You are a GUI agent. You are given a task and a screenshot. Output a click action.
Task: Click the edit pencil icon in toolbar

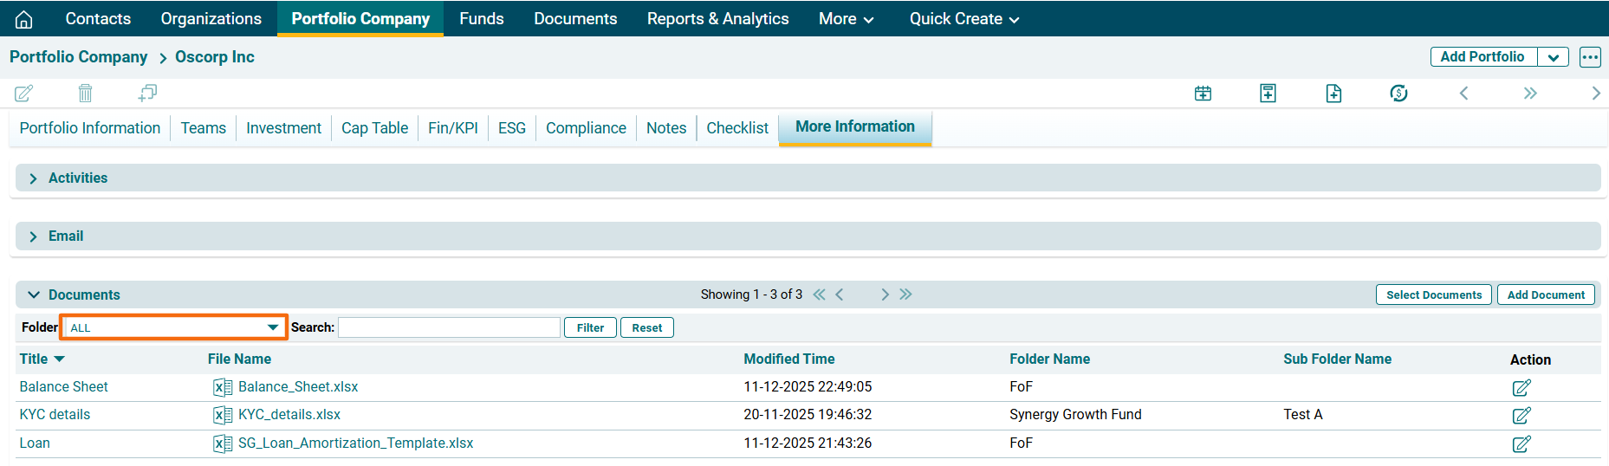(x=24, y=93)
